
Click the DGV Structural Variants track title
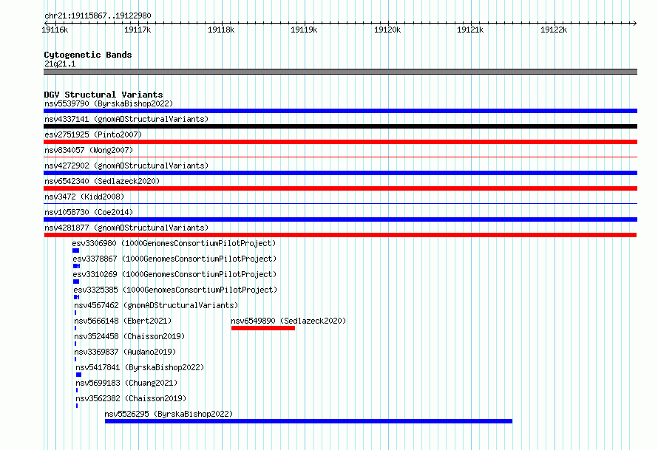(x=104, y=95)
